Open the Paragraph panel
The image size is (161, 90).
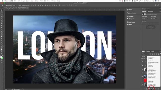pos(130,19)
